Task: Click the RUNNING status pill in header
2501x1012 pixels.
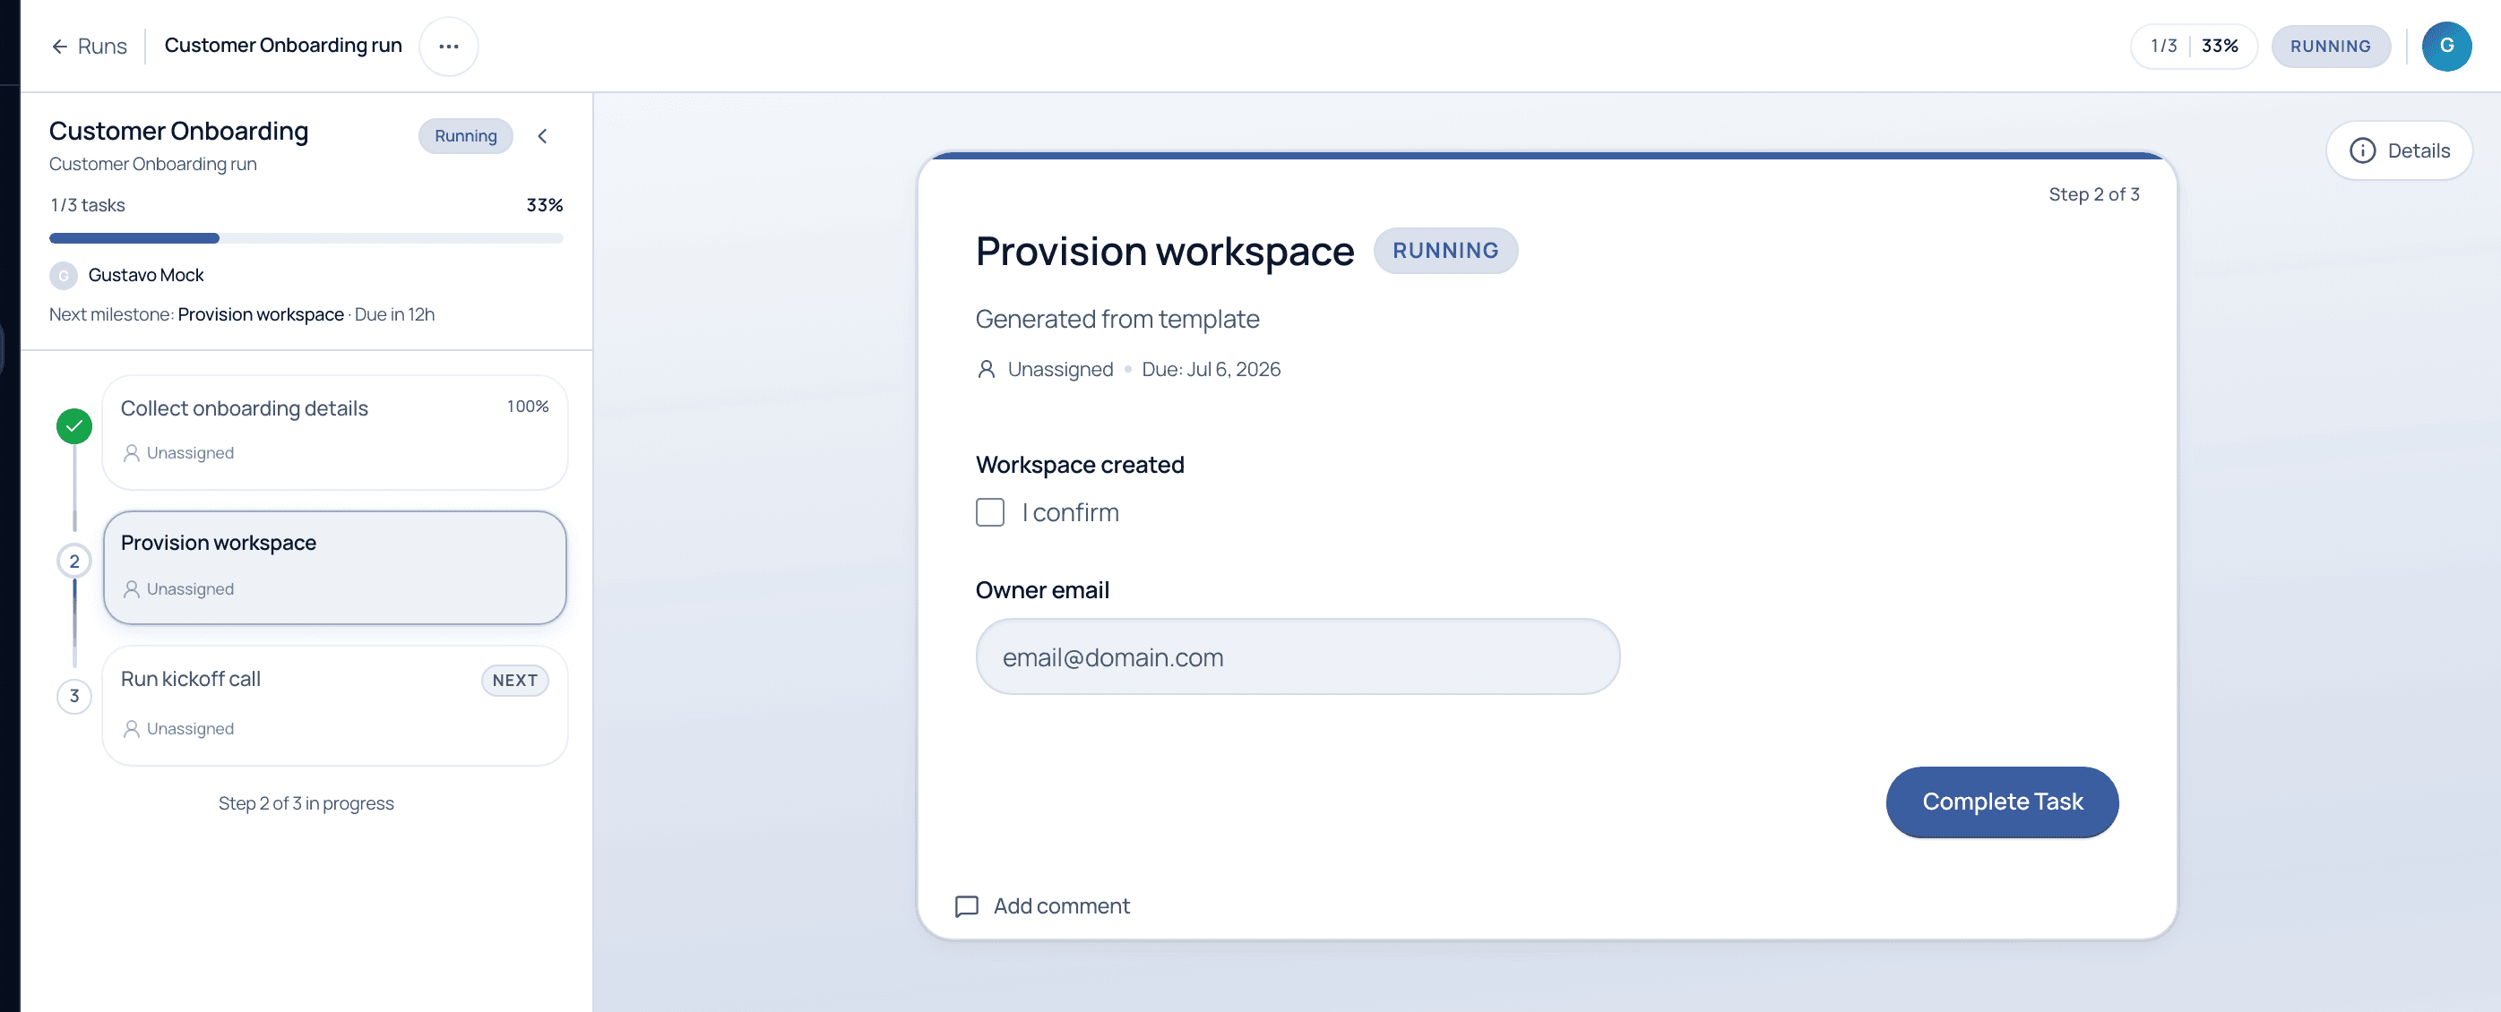Action: coord(2330,46)
